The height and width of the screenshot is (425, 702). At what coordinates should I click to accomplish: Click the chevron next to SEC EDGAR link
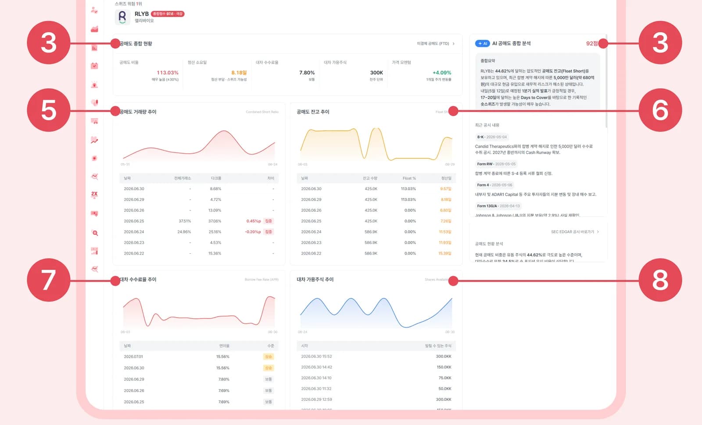tap(598, 232)
